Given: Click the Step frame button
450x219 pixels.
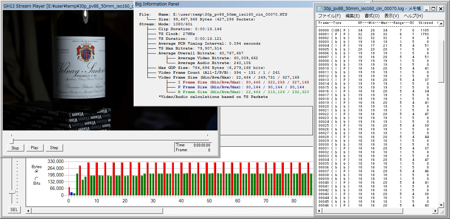Looking at the screenshot, I should click(54, 148).
